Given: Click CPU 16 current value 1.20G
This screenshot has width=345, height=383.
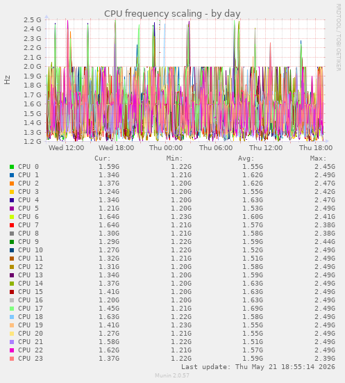Looking at the screenshot, I should pyautogui.click(x=109, y=300).
